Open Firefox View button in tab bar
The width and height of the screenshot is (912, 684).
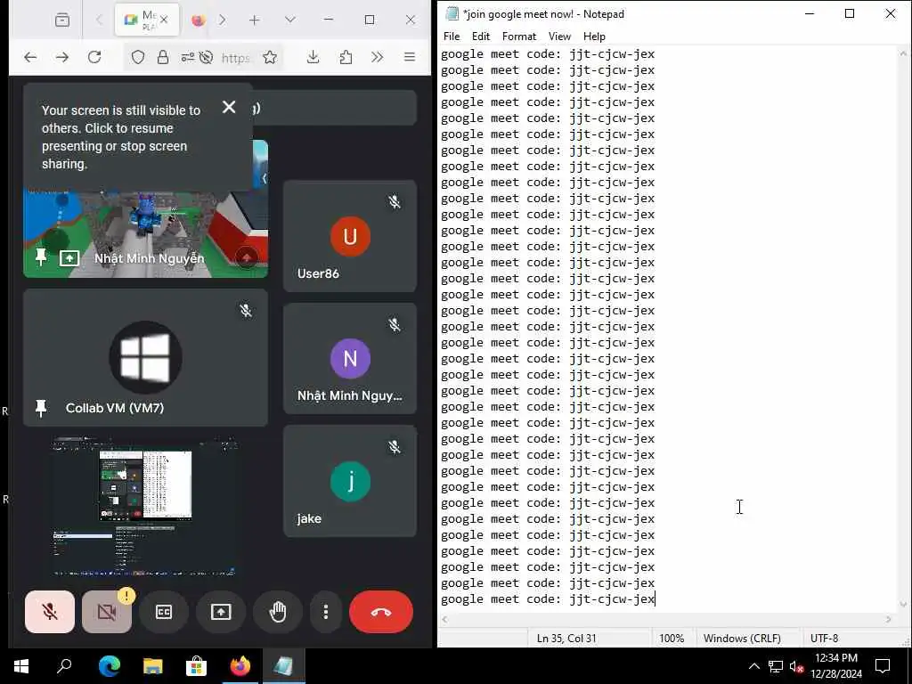click(x=62, y=20)
